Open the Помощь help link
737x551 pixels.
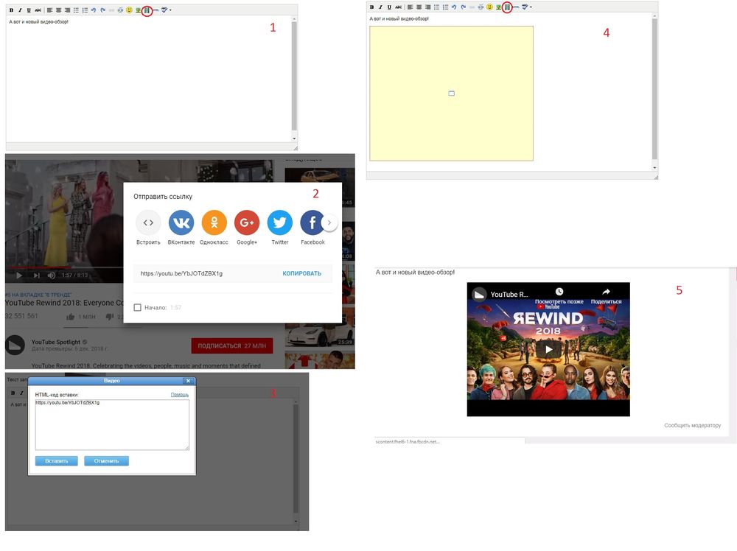pos(180,395)
